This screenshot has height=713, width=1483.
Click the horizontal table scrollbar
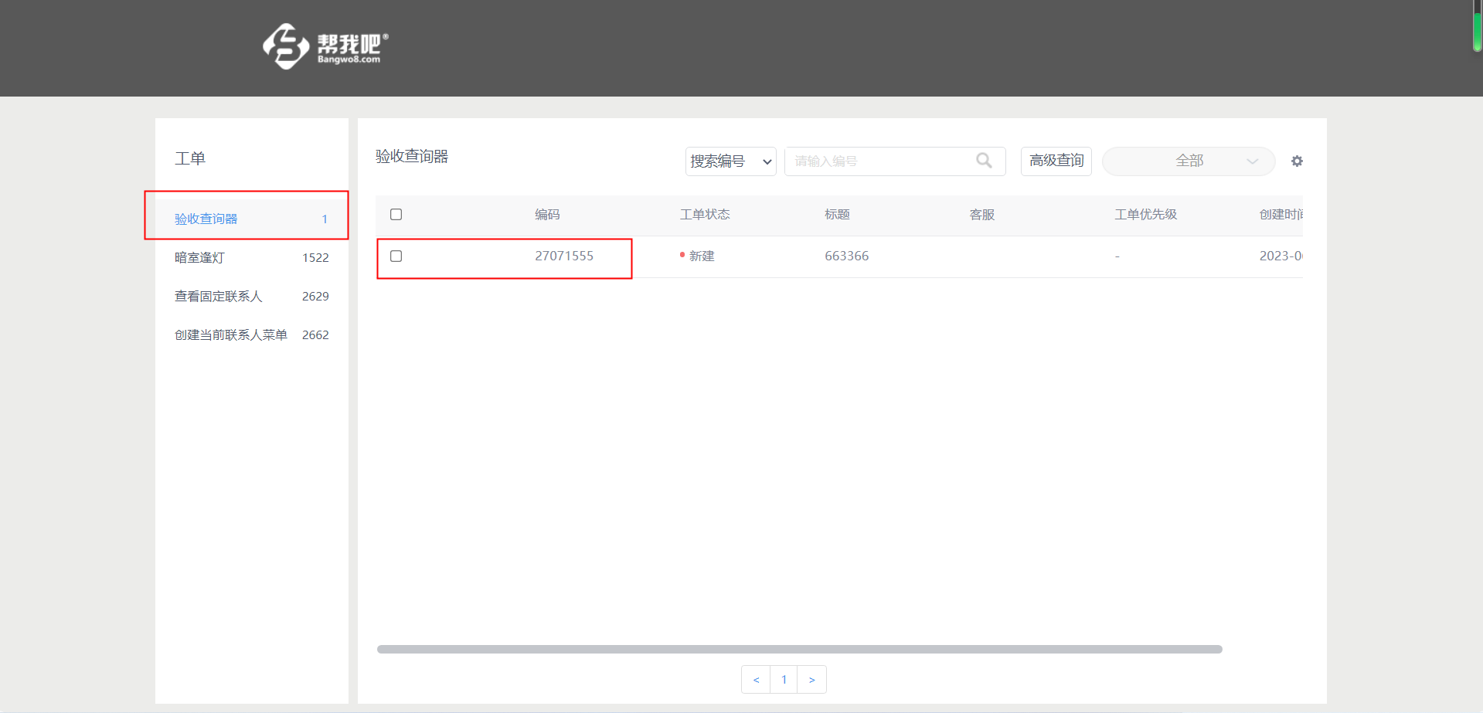pos(799,649)
